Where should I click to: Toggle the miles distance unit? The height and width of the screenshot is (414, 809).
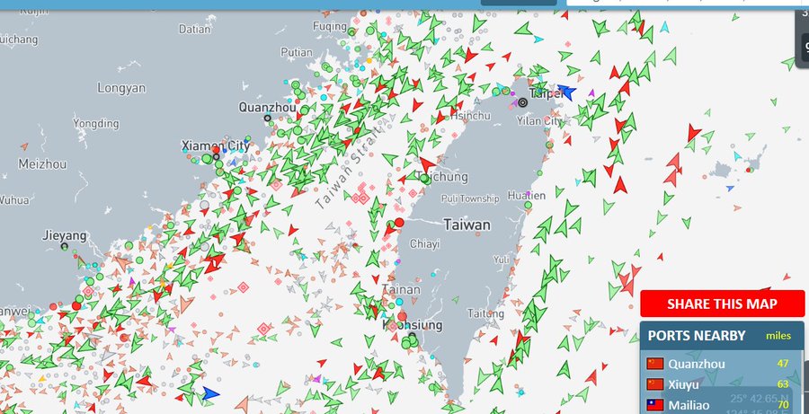778,336
